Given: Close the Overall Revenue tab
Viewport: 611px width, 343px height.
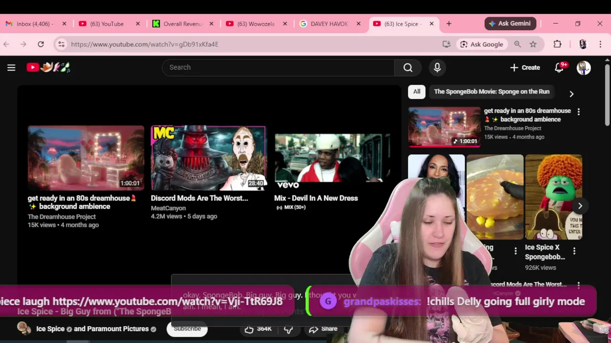Looking at the screenshot, I should (x=211, y=24).
